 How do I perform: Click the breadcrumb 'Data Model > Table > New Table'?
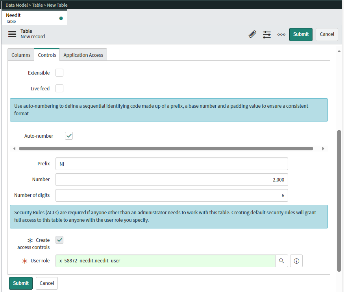pos(37,5)
